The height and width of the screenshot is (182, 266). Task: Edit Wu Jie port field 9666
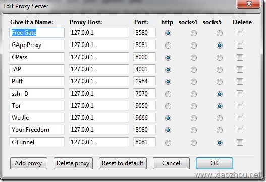(x=144, y=118)
